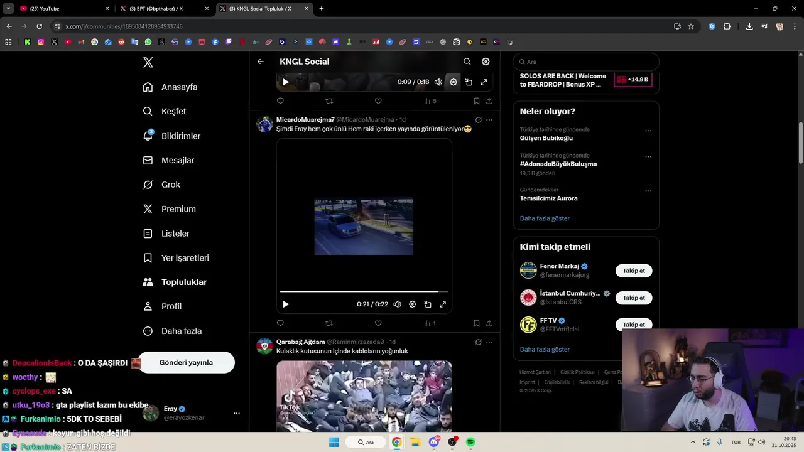
Task: Expand Daha fazla sidebar menu
Action: (x=172, y=331)
